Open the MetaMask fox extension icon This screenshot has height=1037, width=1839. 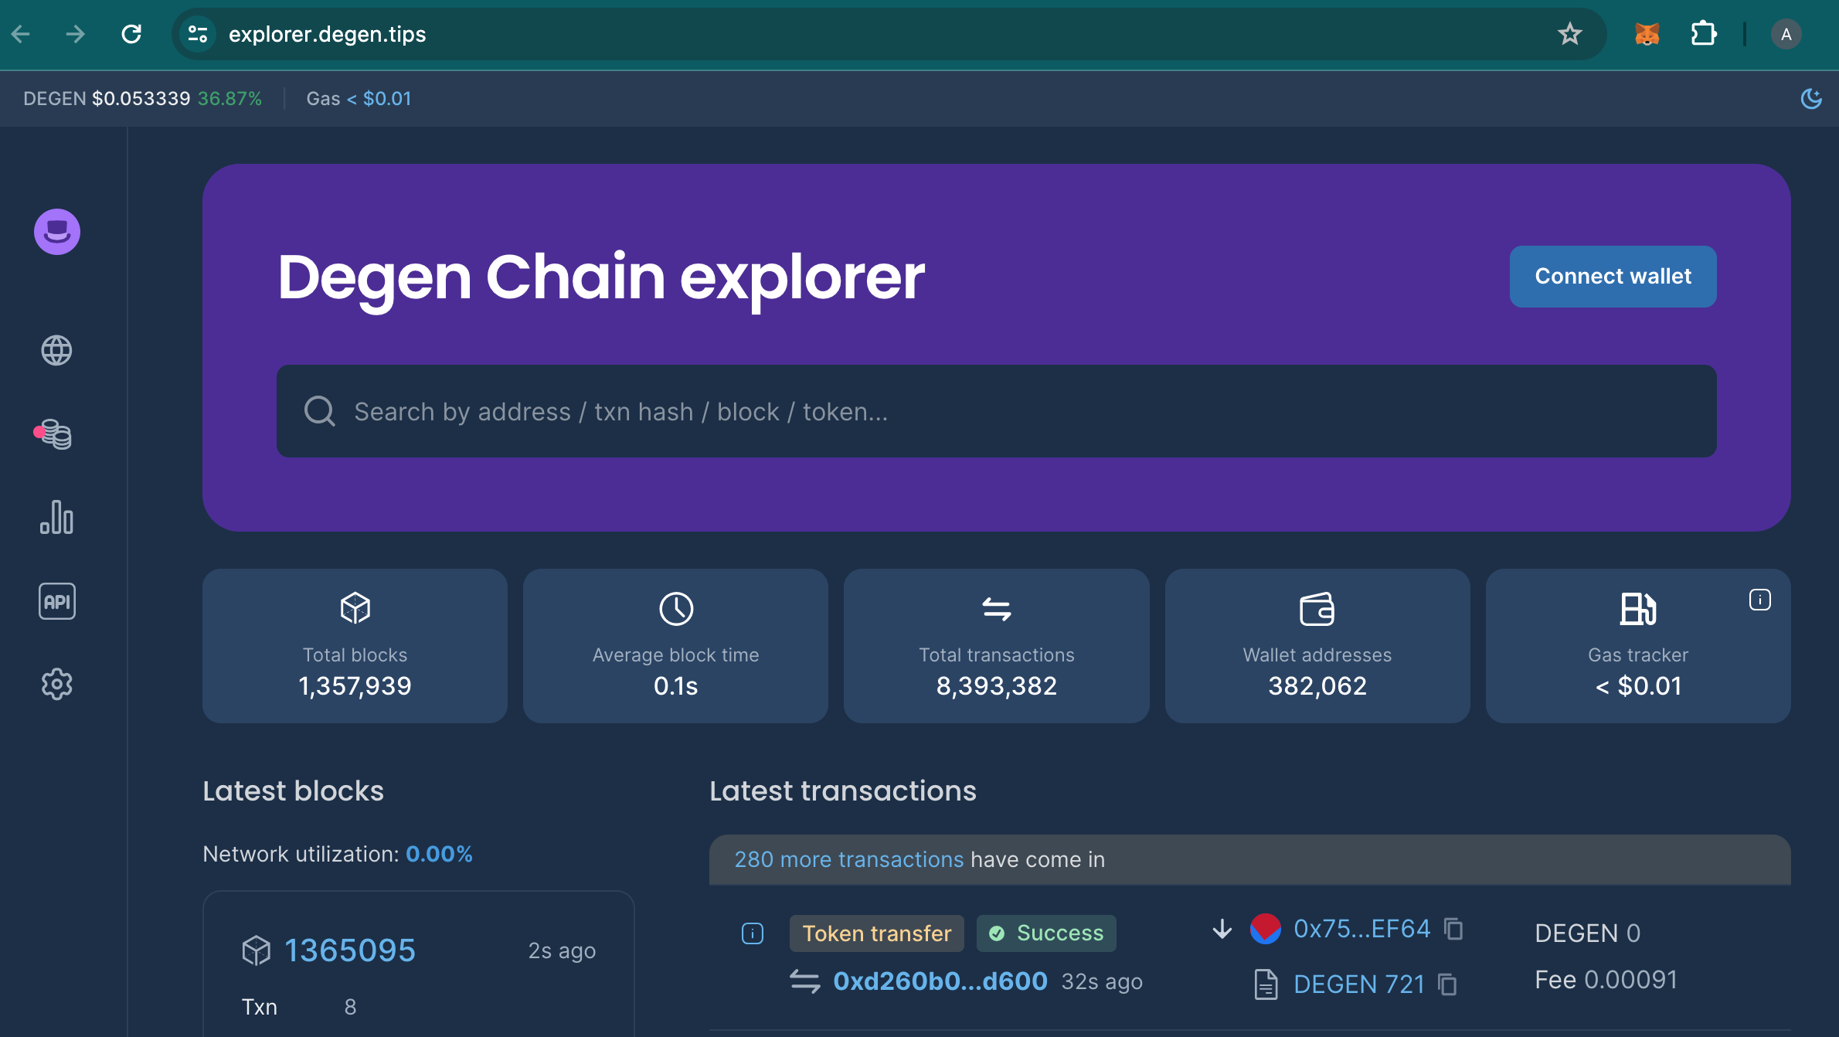[1647, 33]
